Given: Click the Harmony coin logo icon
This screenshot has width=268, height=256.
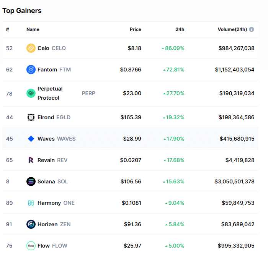Looking at the screenshot, I should pos(31,203).
